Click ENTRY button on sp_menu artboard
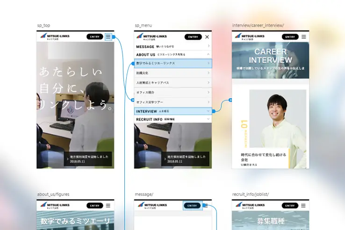The height and width of the screenshot is (230, 345). point(193,37)
